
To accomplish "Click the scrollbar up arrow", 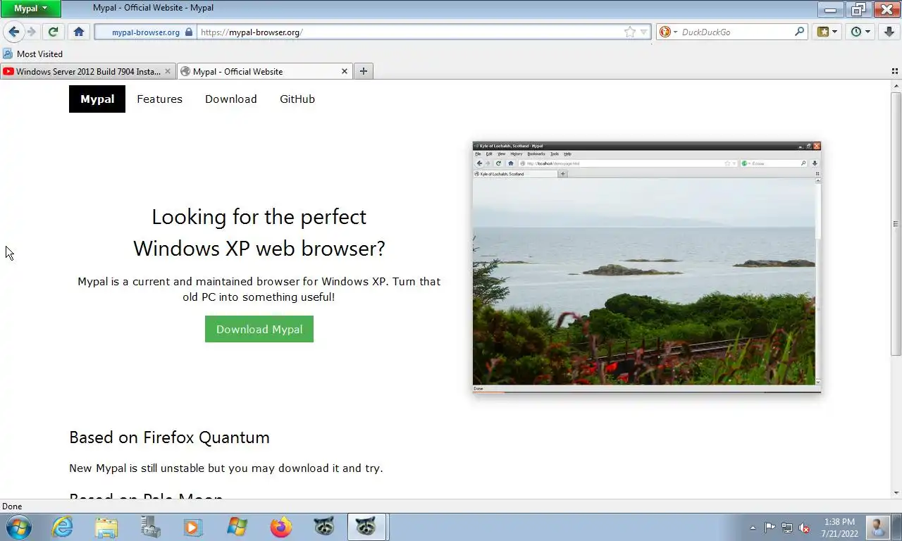I will click(x=896, y=85).
